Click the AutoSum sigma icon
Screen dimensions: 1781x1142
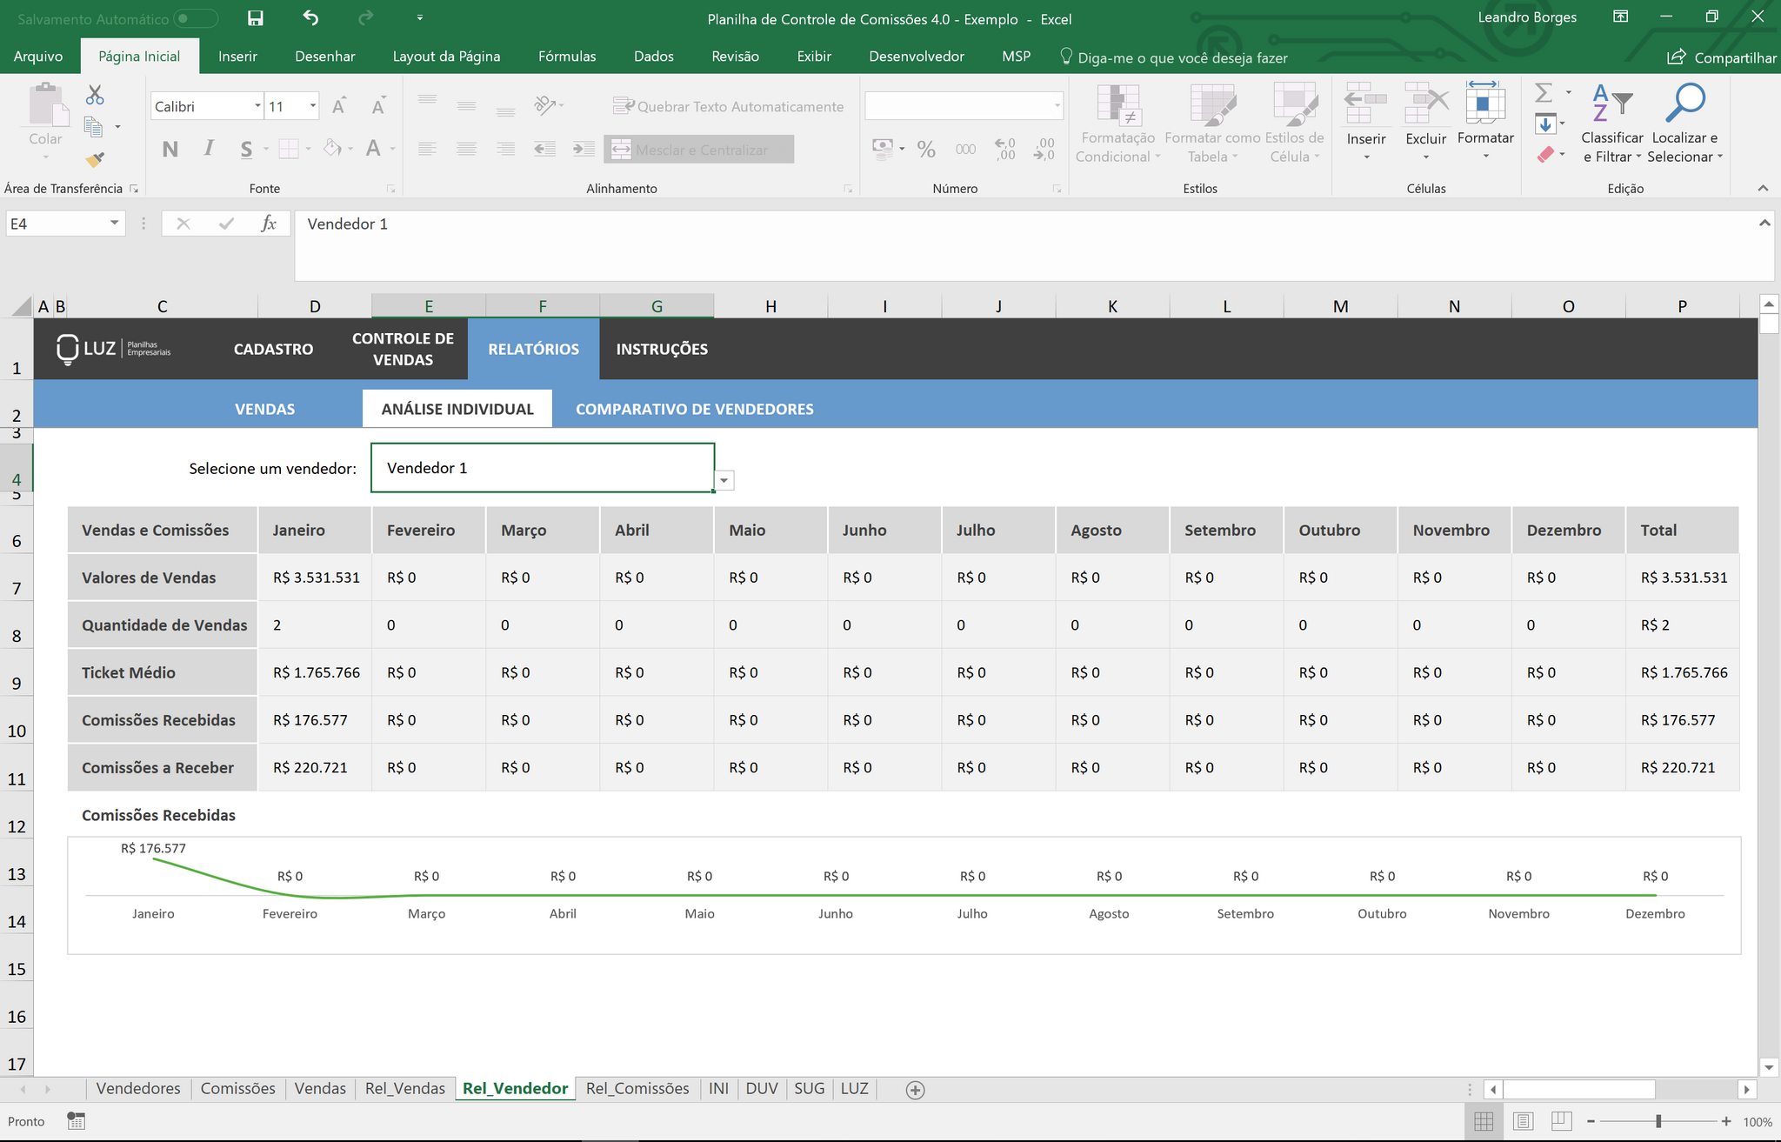click(1544, 92)
